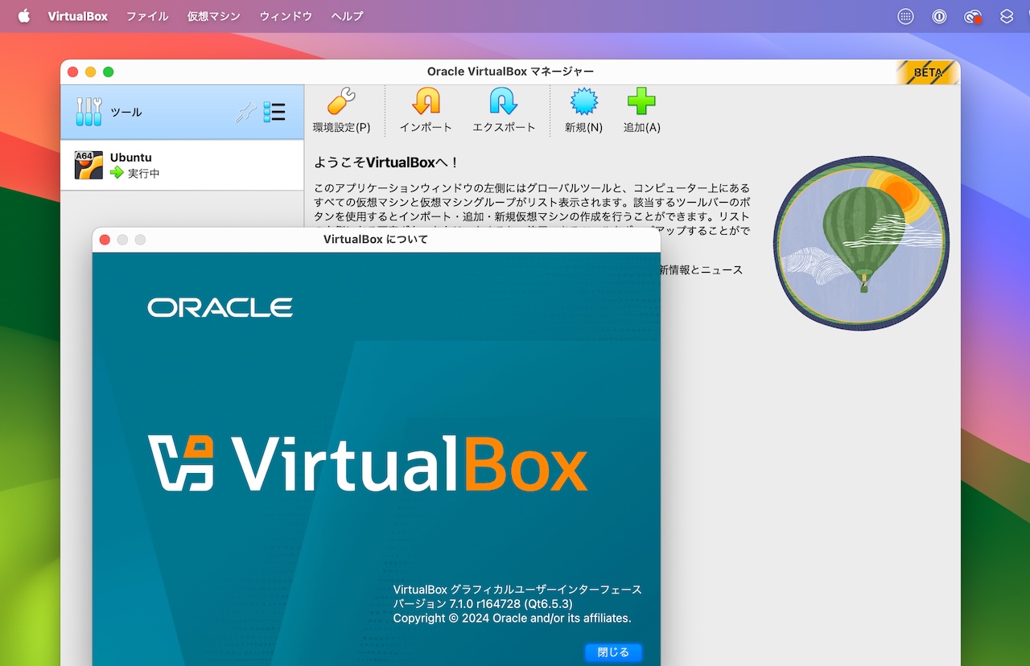Open the ヘルプ menu
The height and width of the screenshot is (666, 1030).
(347, 16)
